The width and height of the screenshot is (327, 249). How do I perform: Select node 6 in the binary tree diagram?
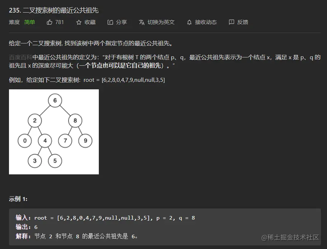54,101
